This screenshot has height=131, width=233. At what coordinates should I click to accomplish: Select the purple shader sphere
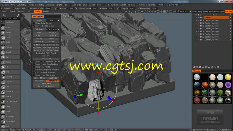click(x=228, y=85)
